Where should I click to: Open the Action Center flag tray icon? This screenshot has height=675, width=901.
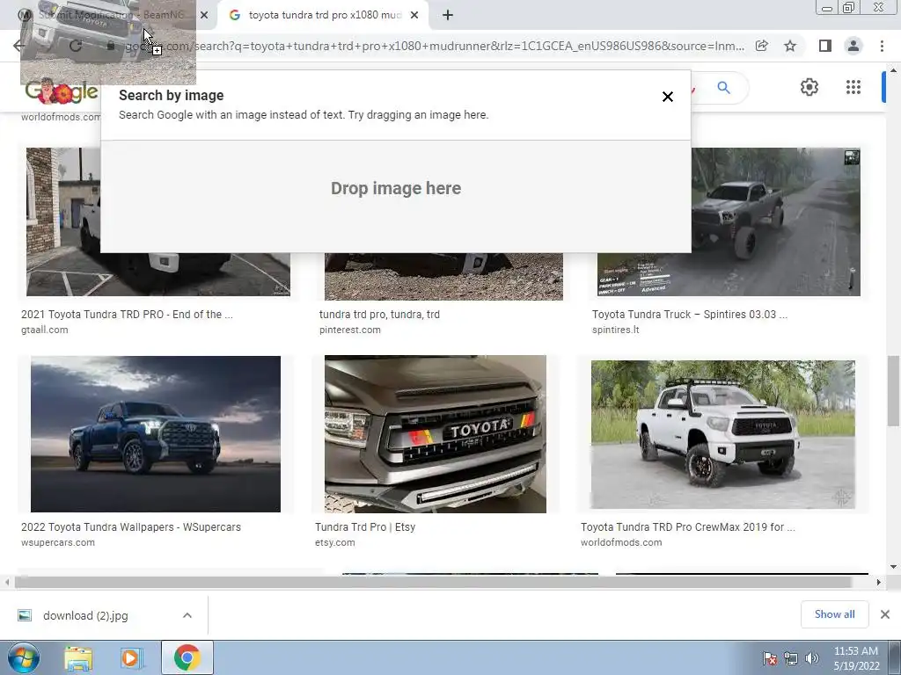pyautogui.click(x=770, y=658)
